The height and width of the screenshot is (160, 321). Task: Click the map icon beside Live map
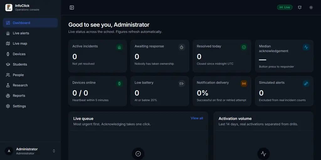point(8,44)
